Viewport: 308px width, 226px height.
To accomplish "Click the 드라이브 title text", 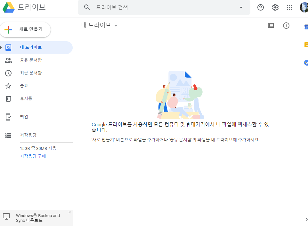I will (x=32, y=7).
